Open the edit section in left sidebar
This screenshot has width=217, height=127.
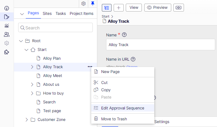tap(7, 17)
